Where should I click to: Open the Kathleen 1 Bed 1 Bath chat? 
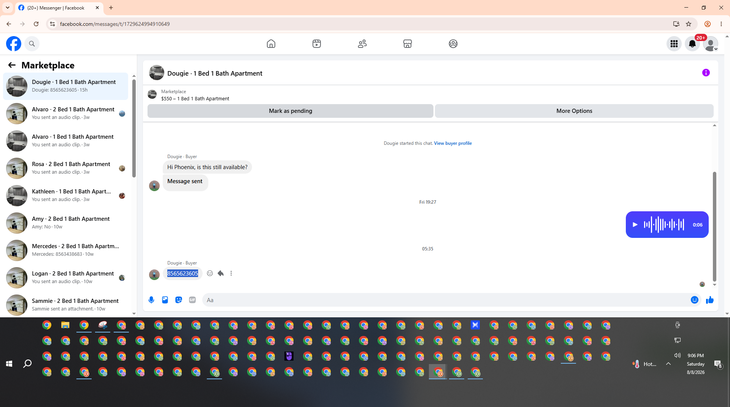click(x=65, y=196)
